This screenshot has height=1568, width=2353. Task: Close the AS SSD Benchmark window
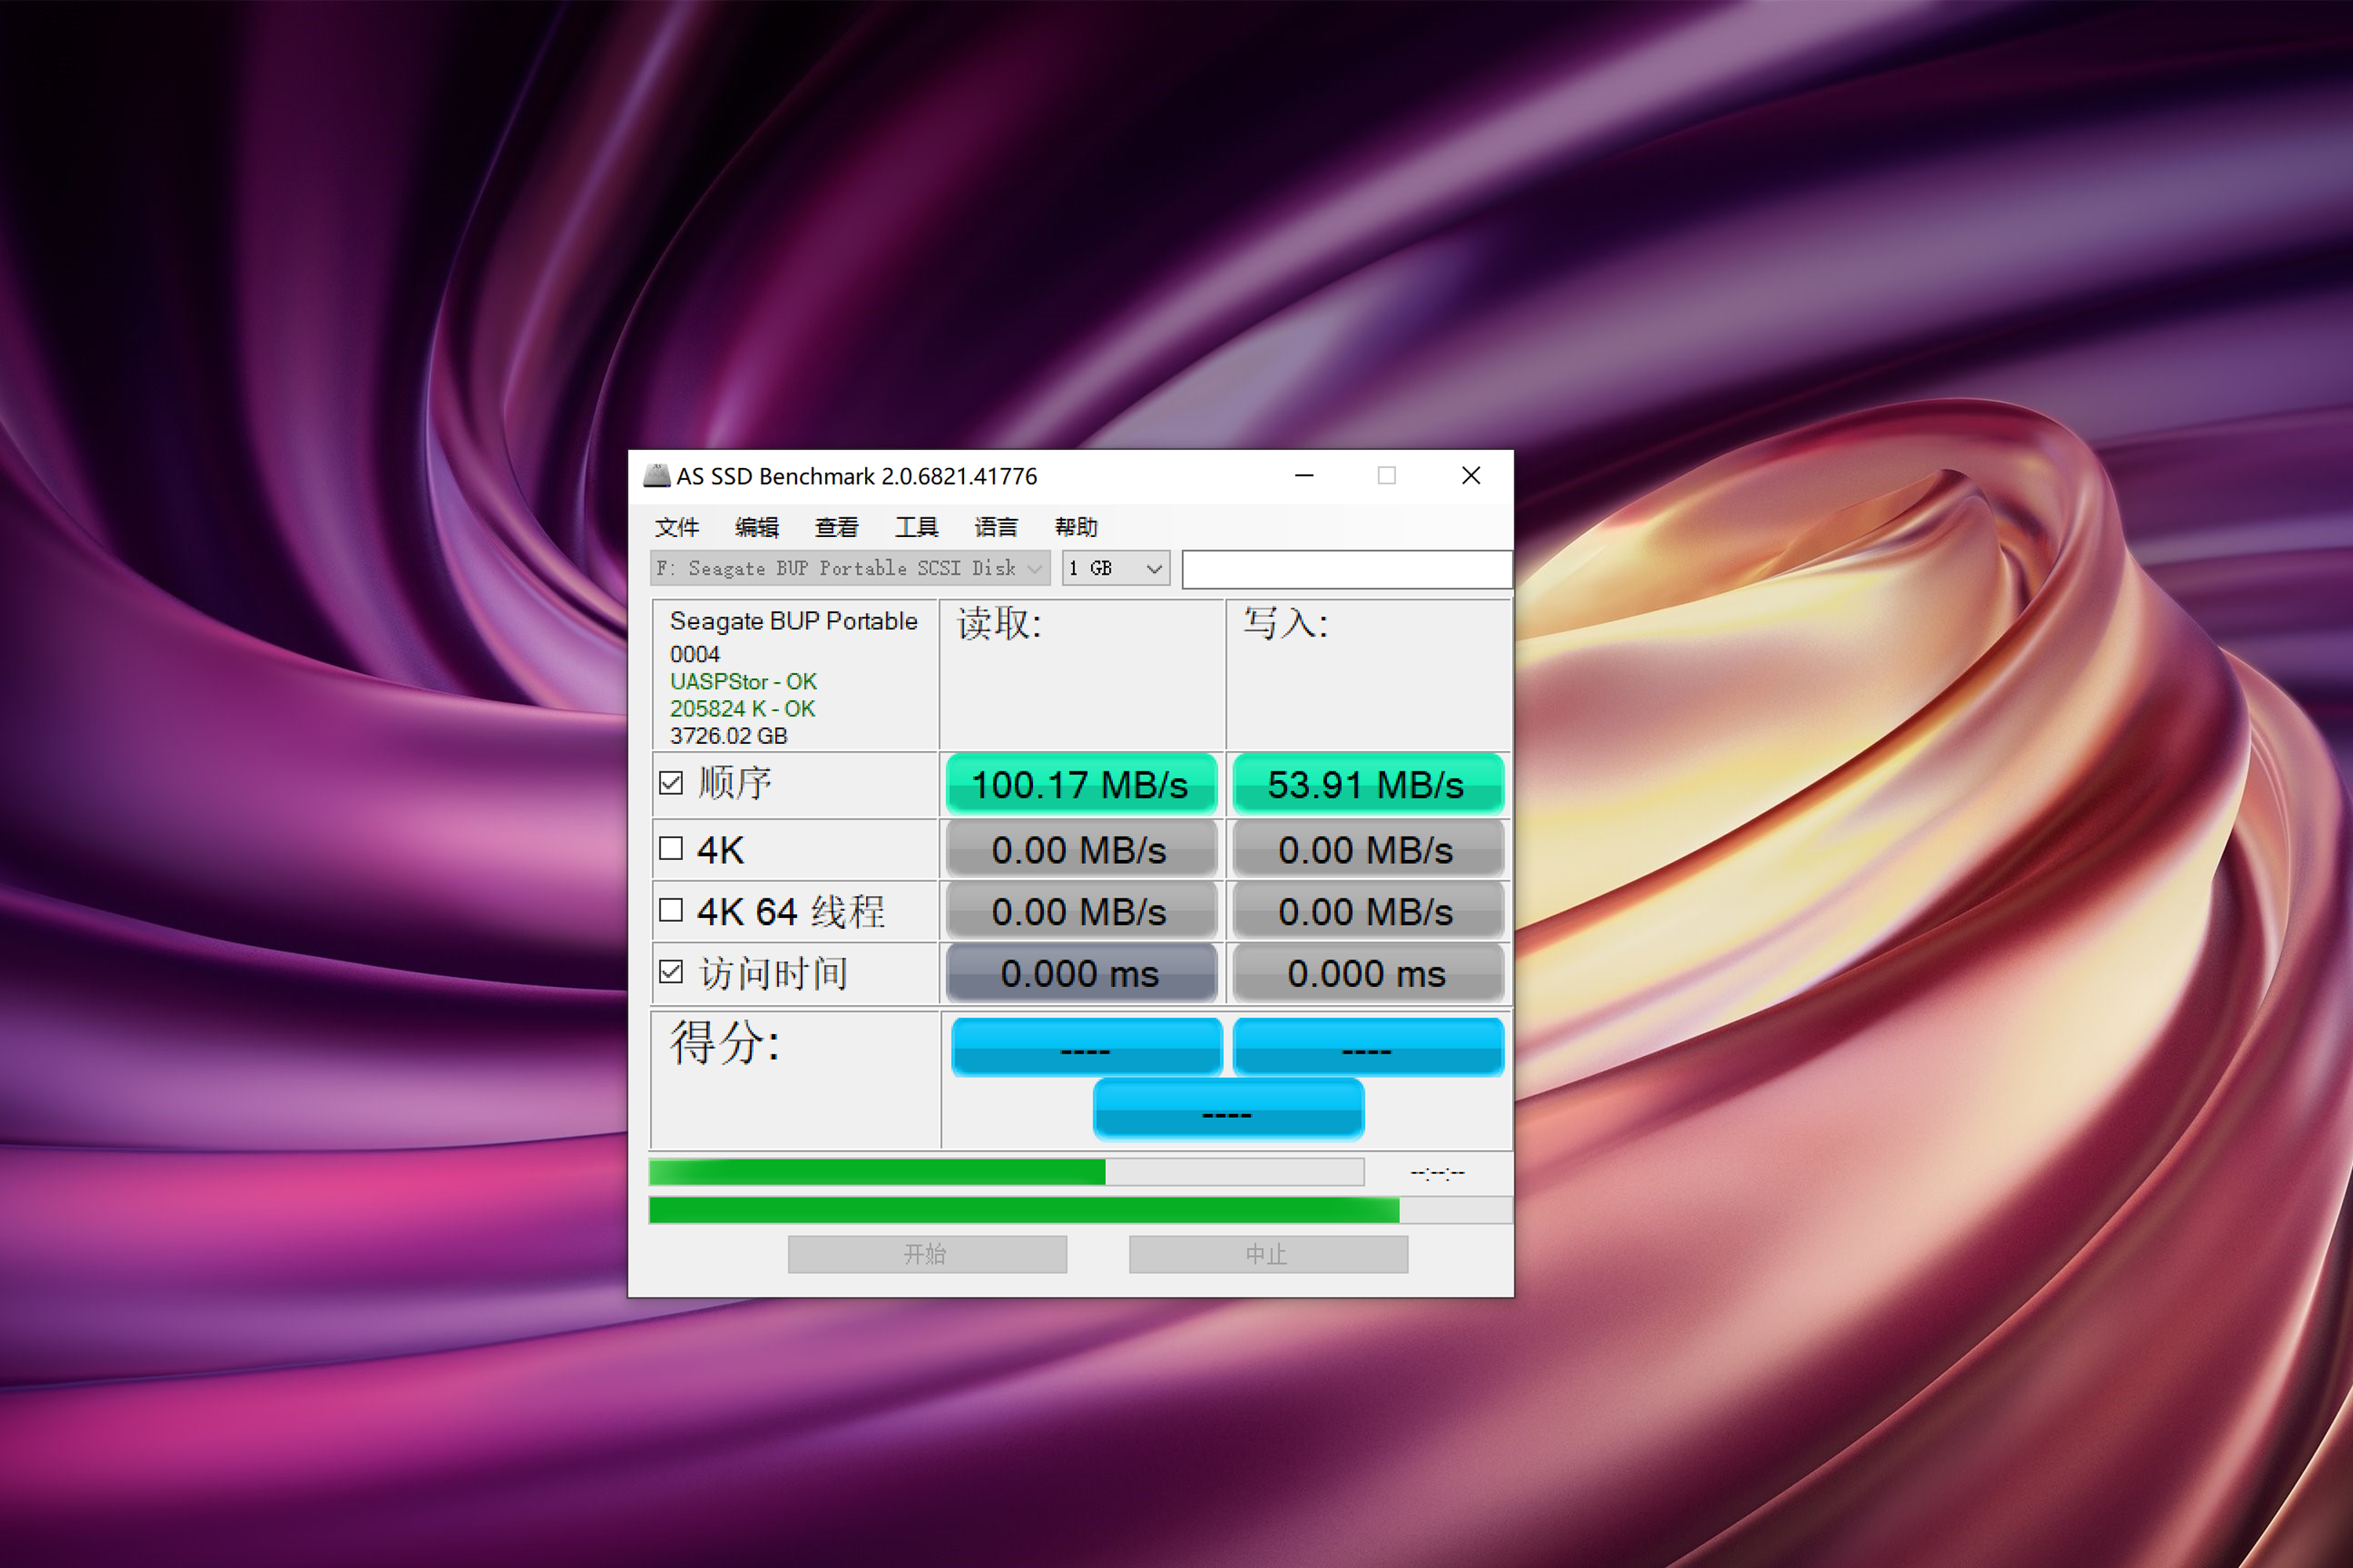pos(1471,476)
